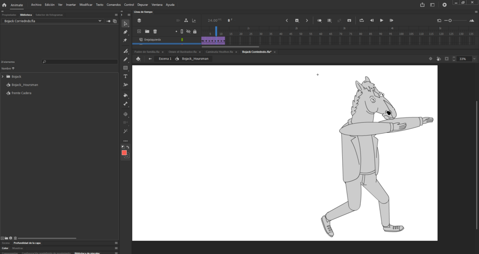Expand the Bojack library folder
The image size is (479, 254).
pos(3,77)
